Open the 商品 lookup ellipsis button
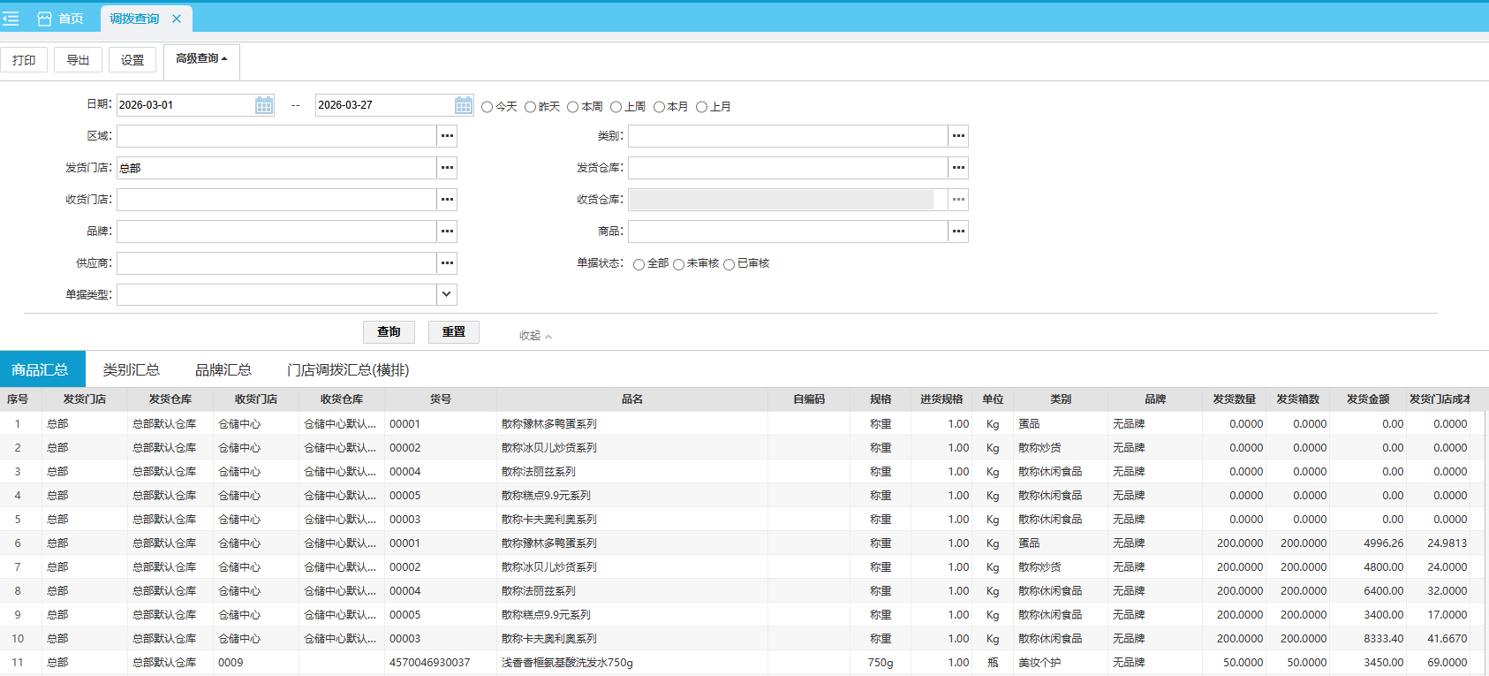The width and height of the screenshot is (1489, 676). pyautogui.click(x=958, y=232)
